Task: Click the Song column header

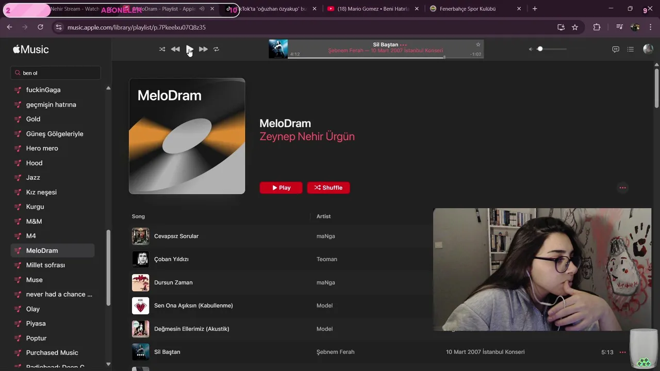Action: (x=138, y=216)
